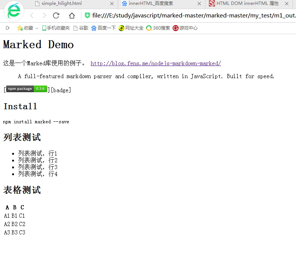The height and width of the screenshot is (264, 296).
Task: Go forward with the forward arrow
Action: tap(44, 16)
